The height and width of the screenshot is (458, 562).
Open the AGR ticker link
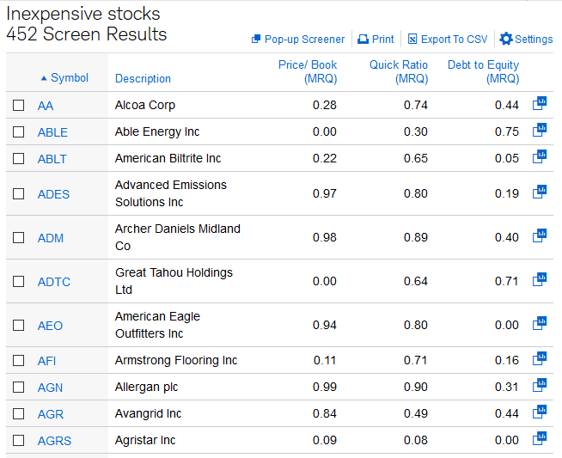[x=51, y=414]
